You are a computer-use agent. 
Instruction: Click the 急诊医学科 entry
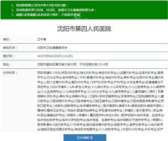pos(143,110)
